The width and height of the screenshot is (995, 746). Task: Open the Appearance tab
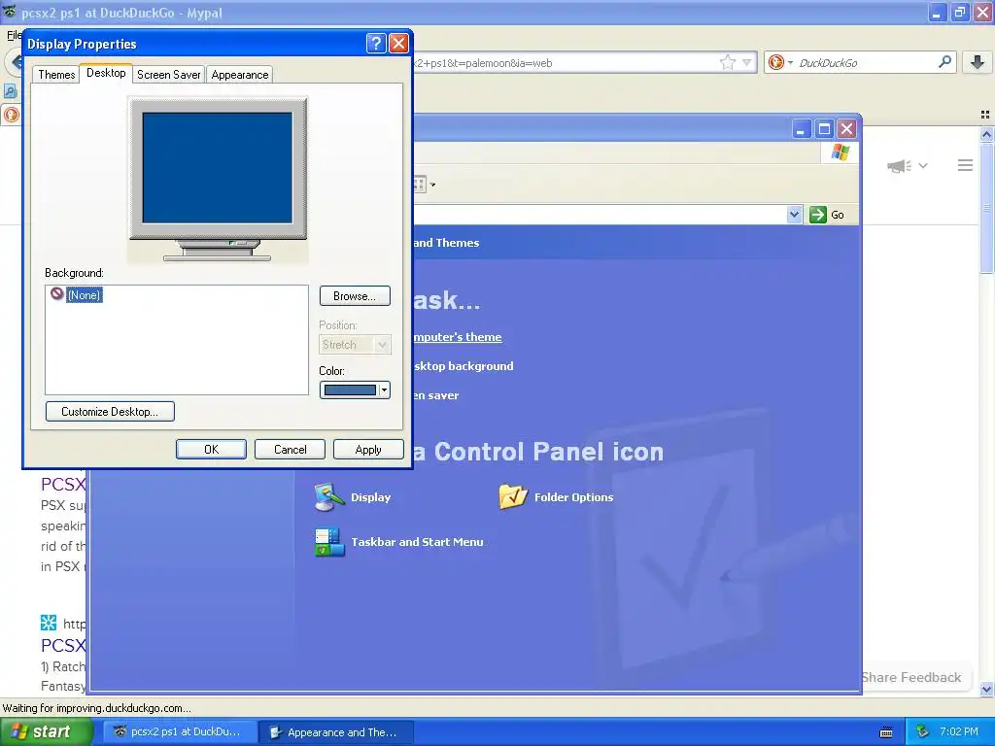point(239,75)
